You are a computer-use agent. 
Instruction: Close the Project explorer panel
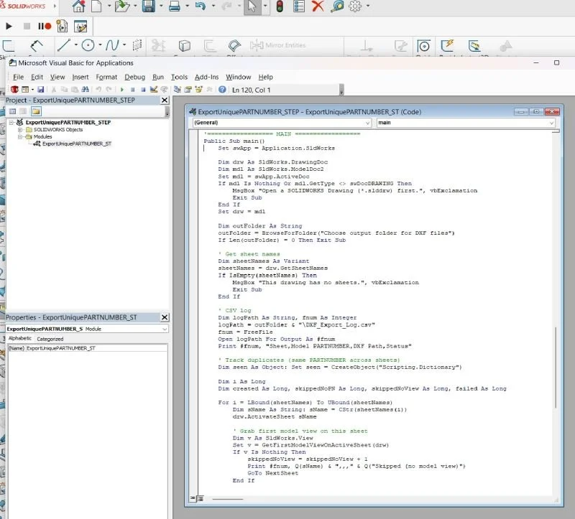(165, 100)
